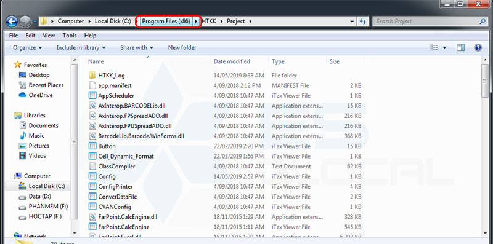Screen dimensions: 493x244
Task: Open the recent pages dropdown arrow
Action: (35, 22)
